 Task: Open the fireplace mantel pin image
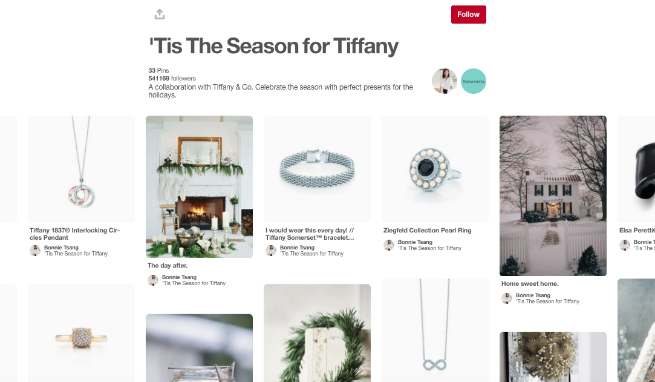click(199, 187)
